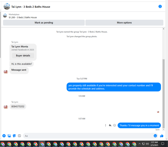Screen dimensions: 168x147
Task: Click the 'Hi, is this available?' message
Action: point(22,64)
